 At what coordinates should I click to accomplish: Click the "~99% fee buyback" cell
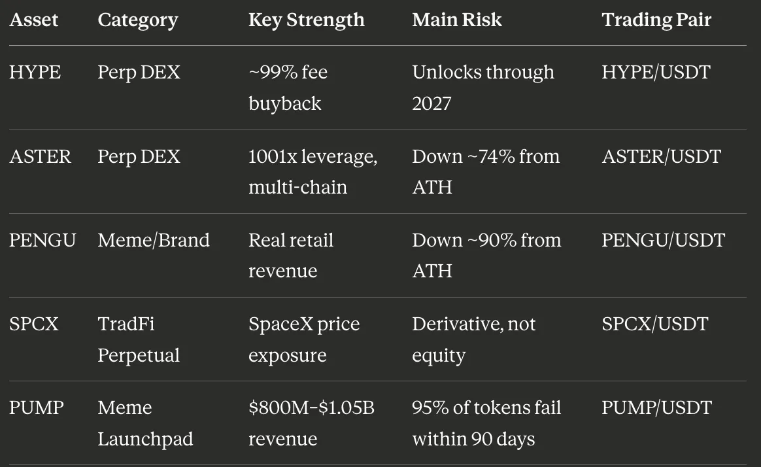click(288, 88)
